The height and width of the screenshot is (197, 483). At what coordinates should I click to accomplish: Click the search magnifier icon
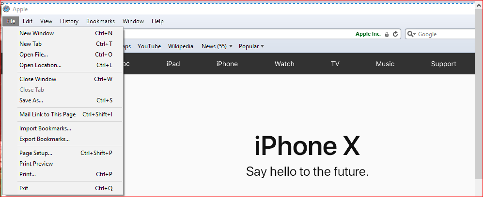(410, 34)
